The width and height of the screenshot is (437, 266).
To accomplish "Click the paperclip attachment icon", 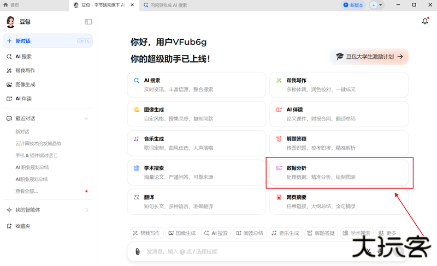I will click(138, 251).
